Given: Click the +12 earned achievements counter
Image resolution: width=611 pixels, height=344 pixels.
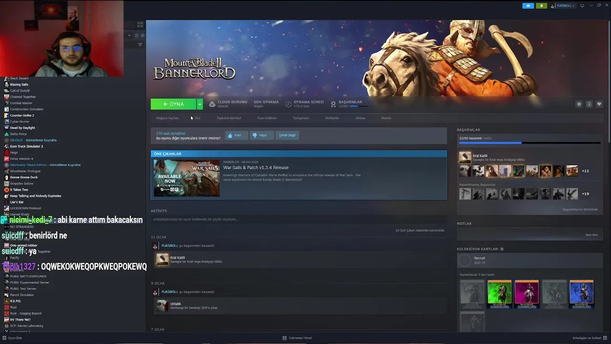Looking at the screenshot, I should 585,171.
